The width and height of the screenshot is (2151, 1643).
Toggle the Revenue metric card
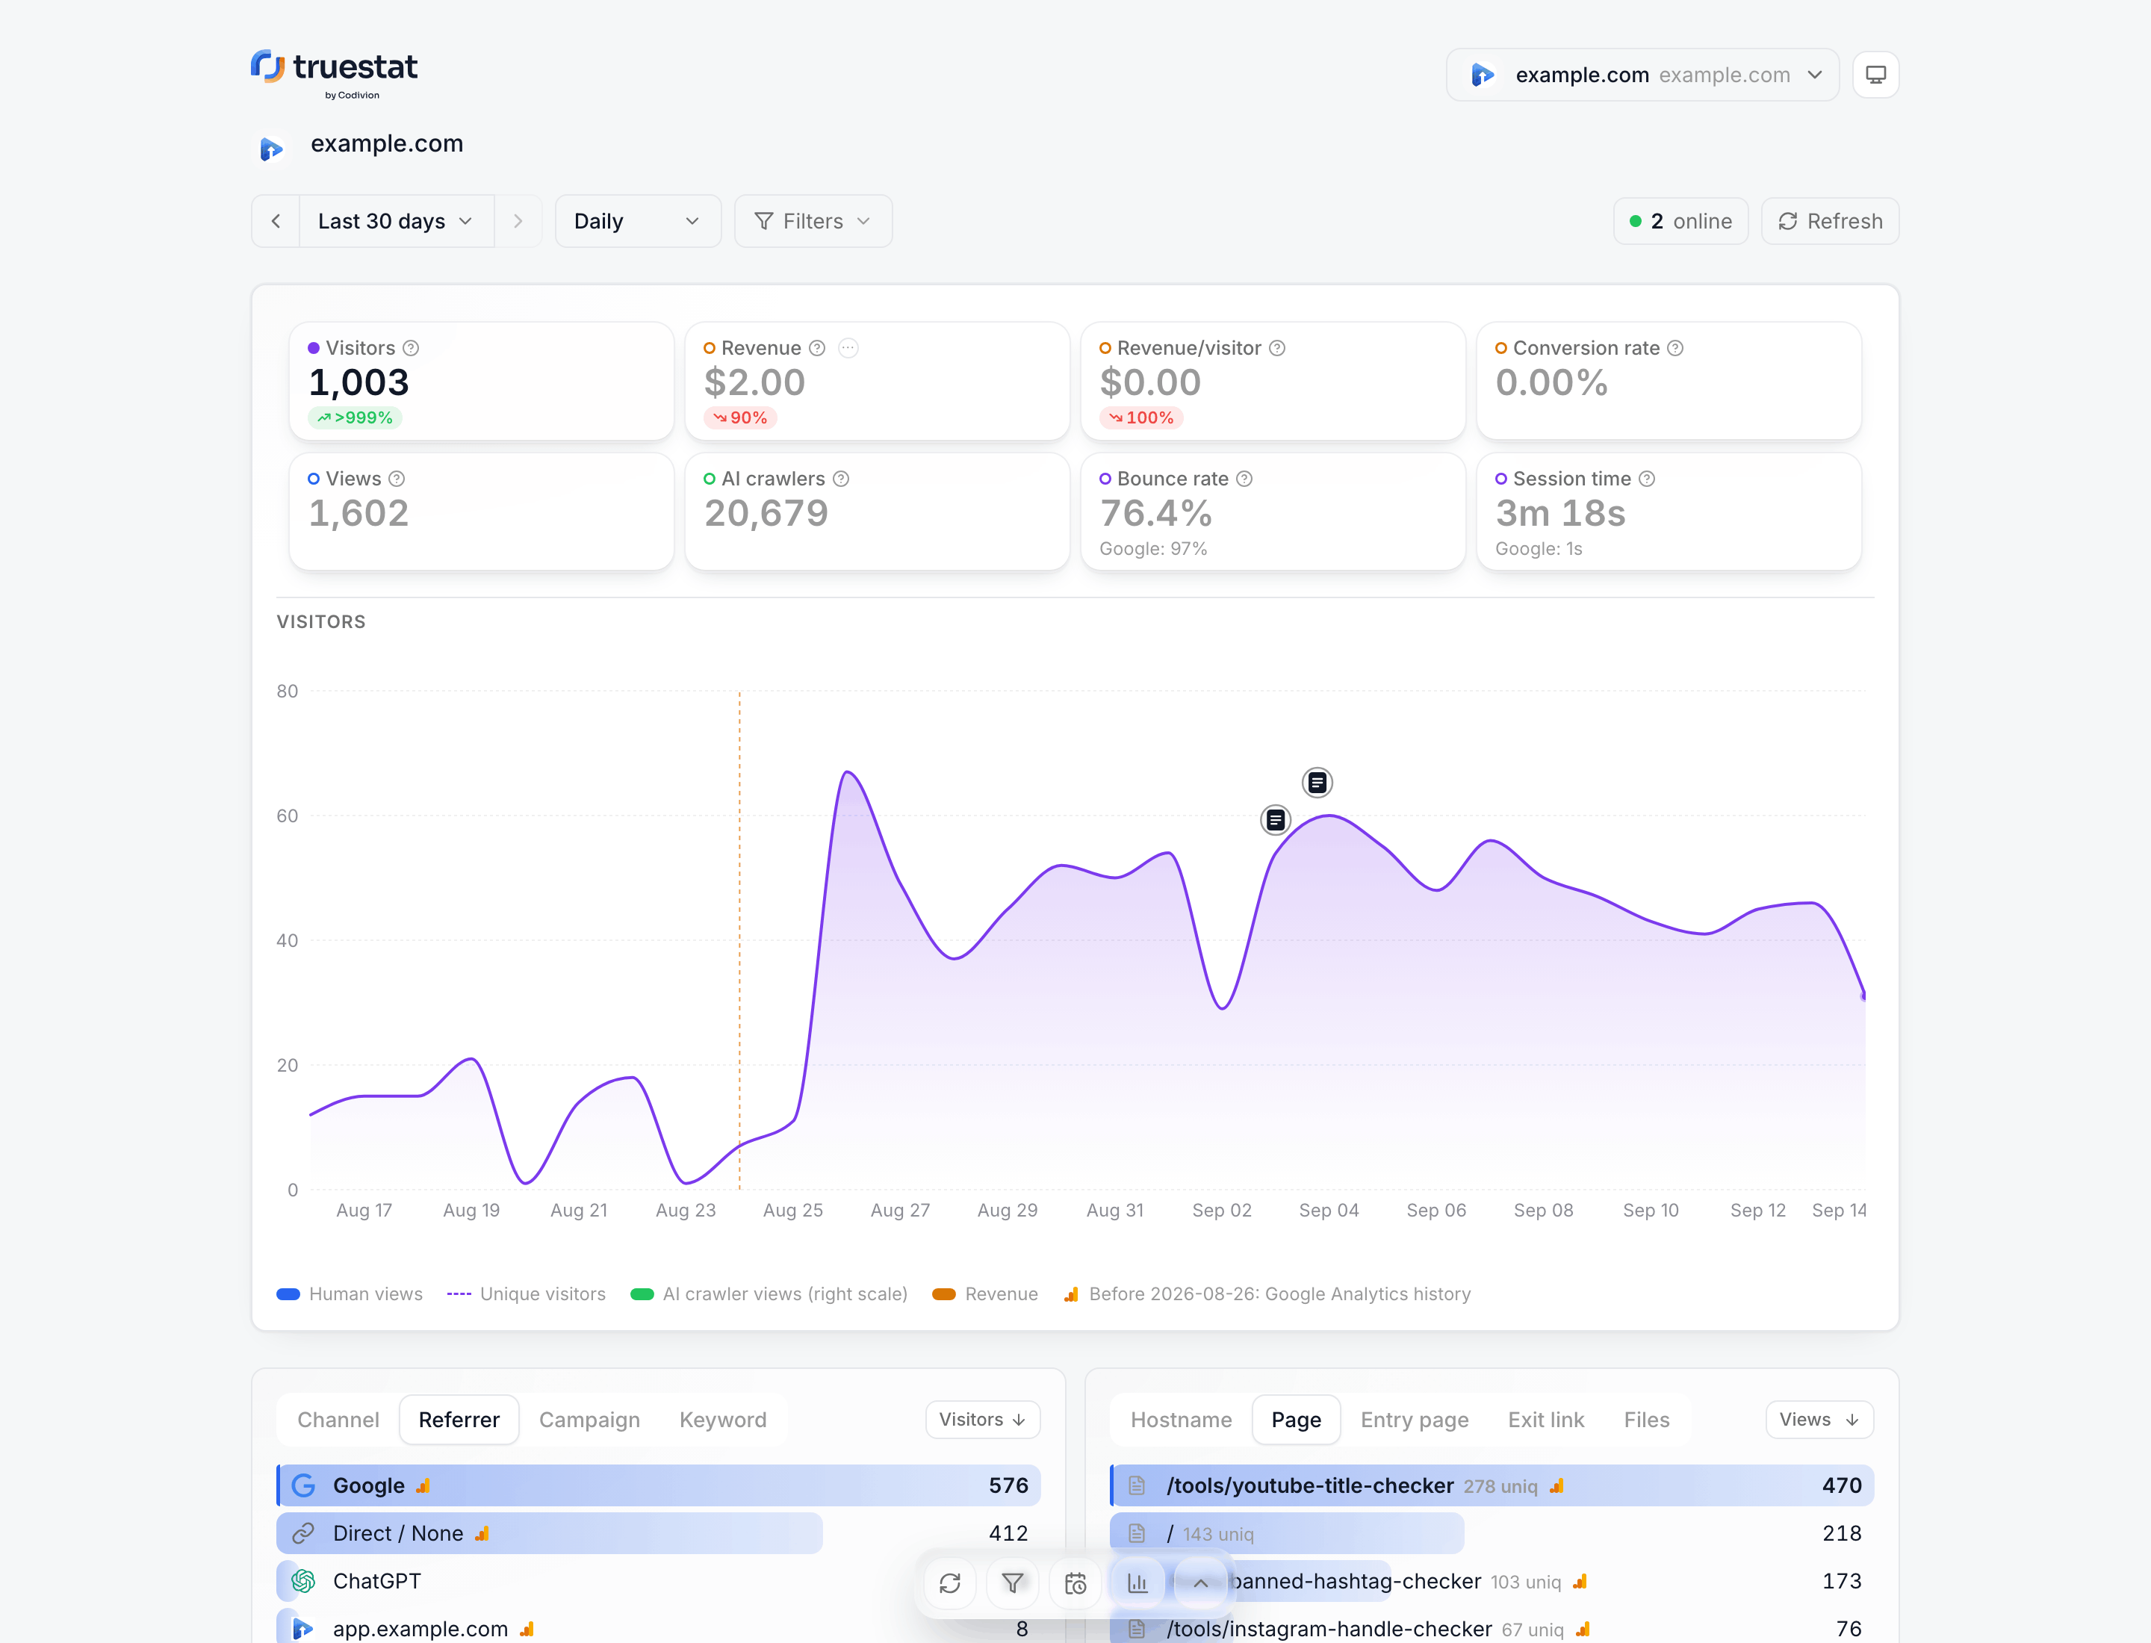coord(878,382)
